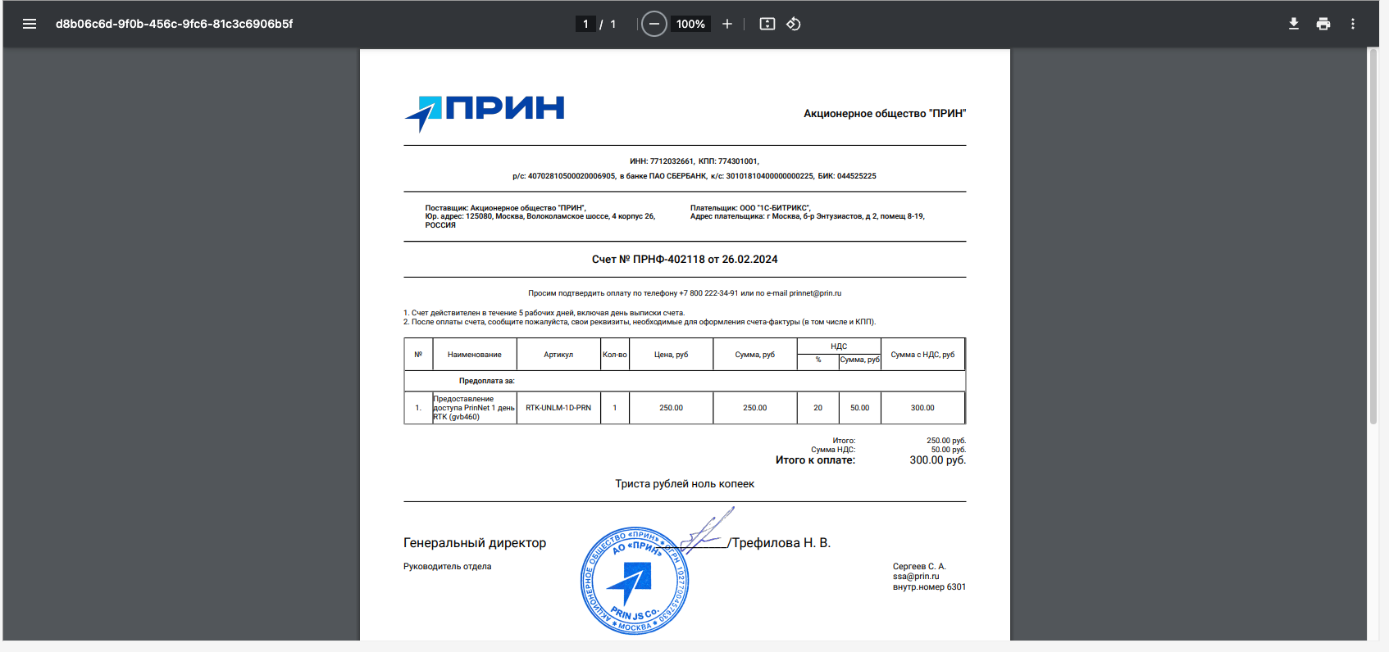Click the Наименование column header
Screen dimensions: 1389x652
[475, 355]
